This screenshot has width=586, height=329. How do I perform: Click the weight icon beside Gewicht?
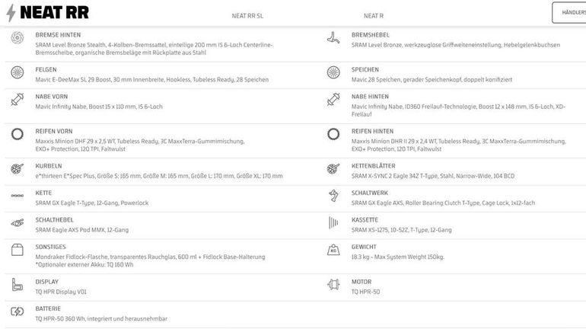coord(333,250)
